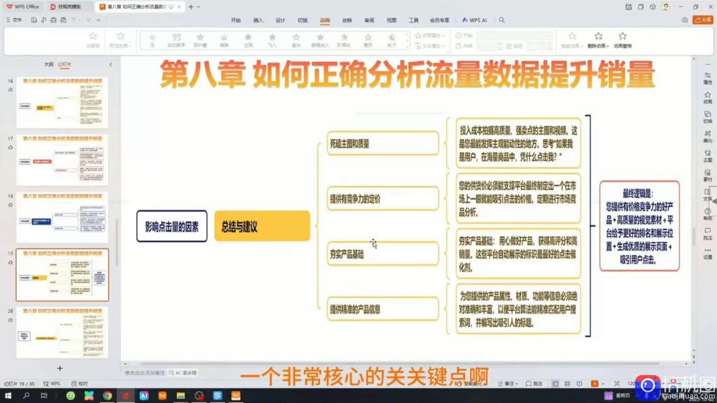Image resolution: width=717 pixels, height=403 pixels.
Task: Open 切换 transition side panel icon
Action: click(708, 117)
